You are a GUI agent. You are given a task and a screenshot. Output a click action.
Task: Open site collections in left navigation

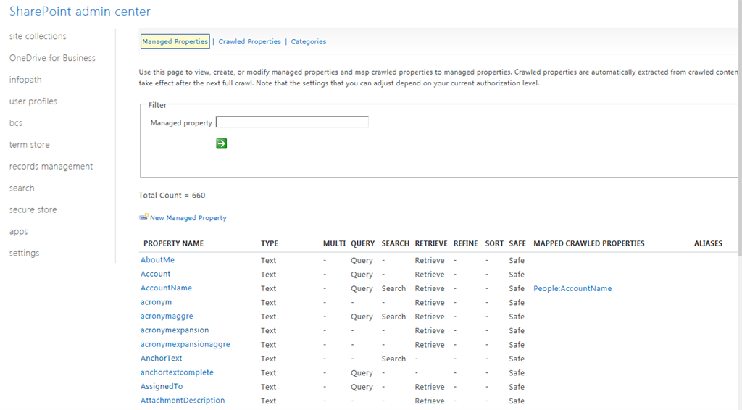click(x=38, y=36)
